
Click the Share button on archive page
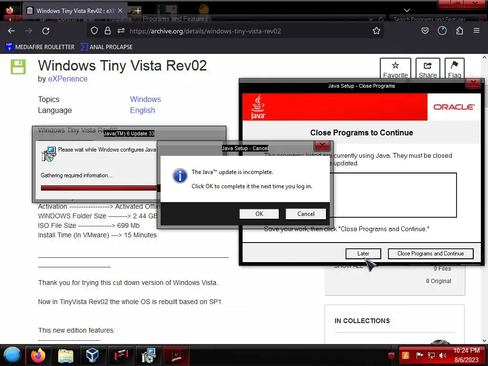tap(427, 69)
